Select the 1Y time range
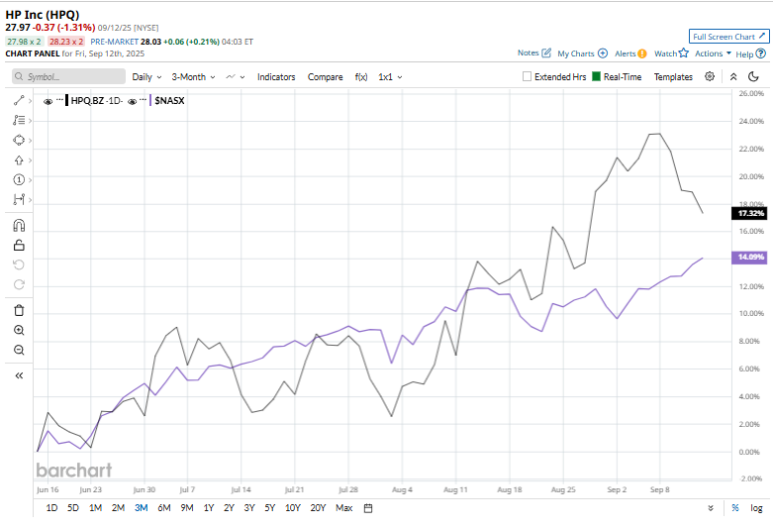 (209, 508)
